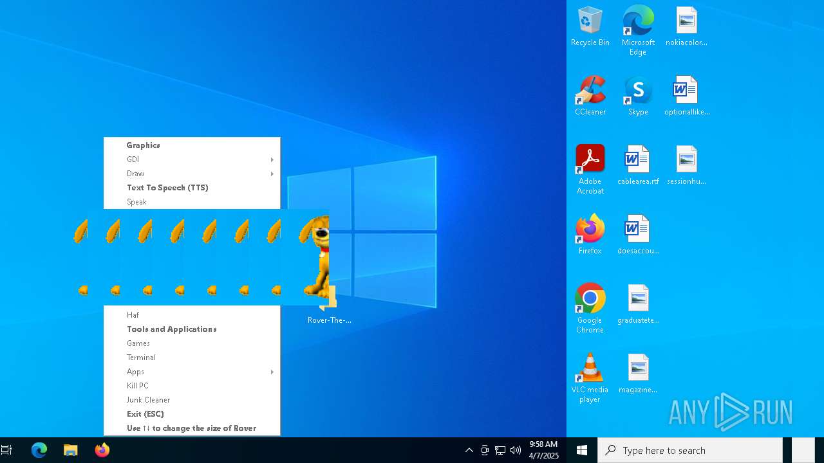Open Games from the Rover menu
Image resolution: width=824 pixels, height=463 pixels.
click(x=192, y=343)
